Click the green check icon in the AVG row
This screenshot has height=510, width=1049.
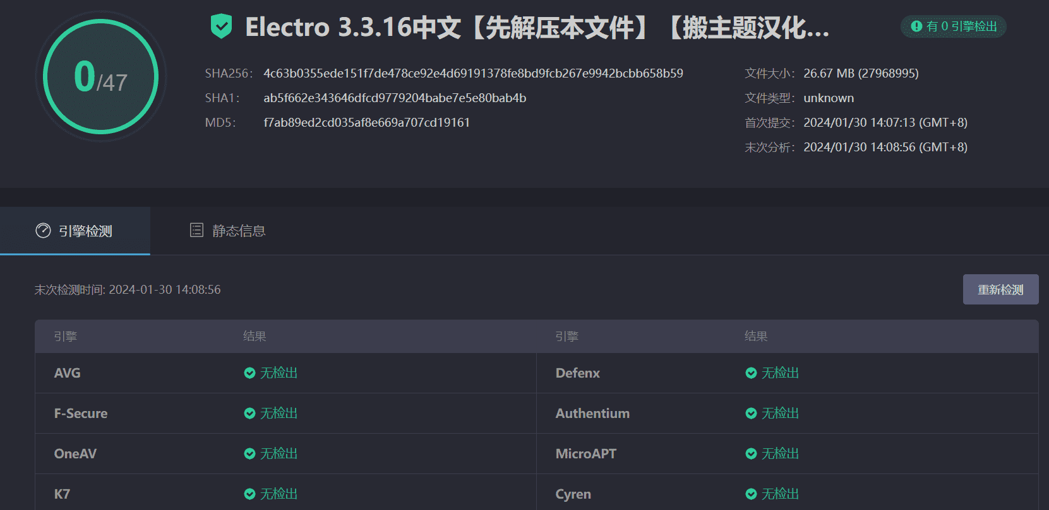(249, 373)
